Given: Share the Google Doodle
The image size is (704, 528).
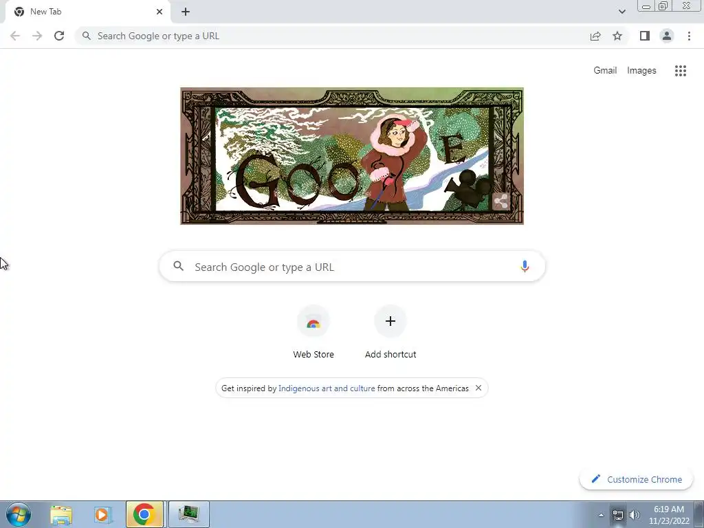Looking at the screenshot, I should [501, 201].
